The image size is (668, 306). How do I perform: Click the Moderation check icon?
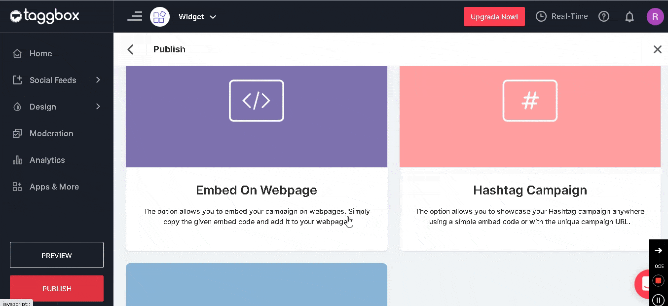click(17, 133)
